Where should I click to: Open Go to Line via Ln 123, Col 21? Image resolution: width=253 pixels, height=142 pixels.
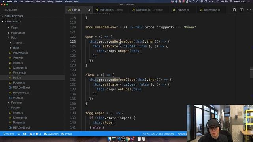click(x=158, y=134)
